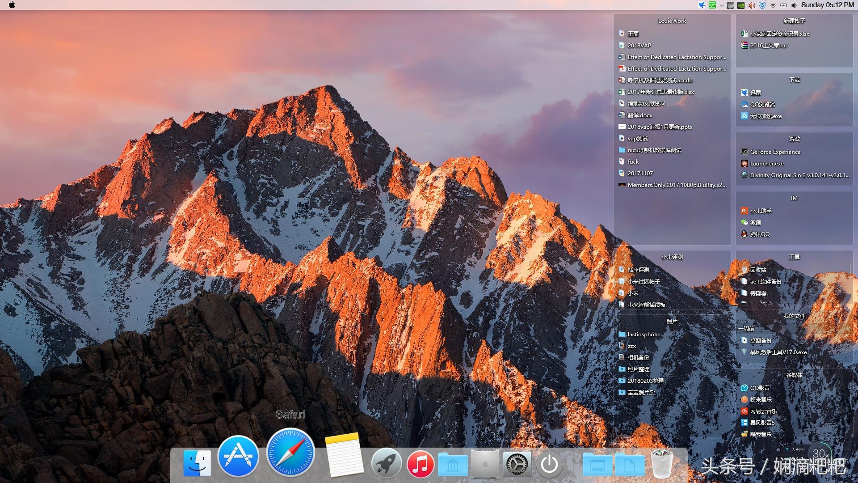Open 小家庭固定资金记录.xlsx spreadsheet

779,34
